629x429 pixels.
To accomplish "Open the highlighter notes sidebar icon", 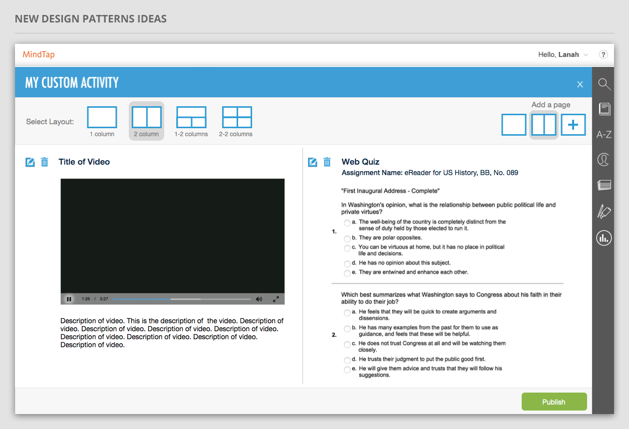I will click(x=604, y=212).
